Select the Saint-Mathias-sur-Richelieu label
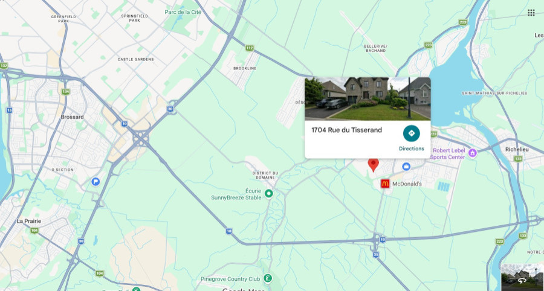 (x=494, y=93)
